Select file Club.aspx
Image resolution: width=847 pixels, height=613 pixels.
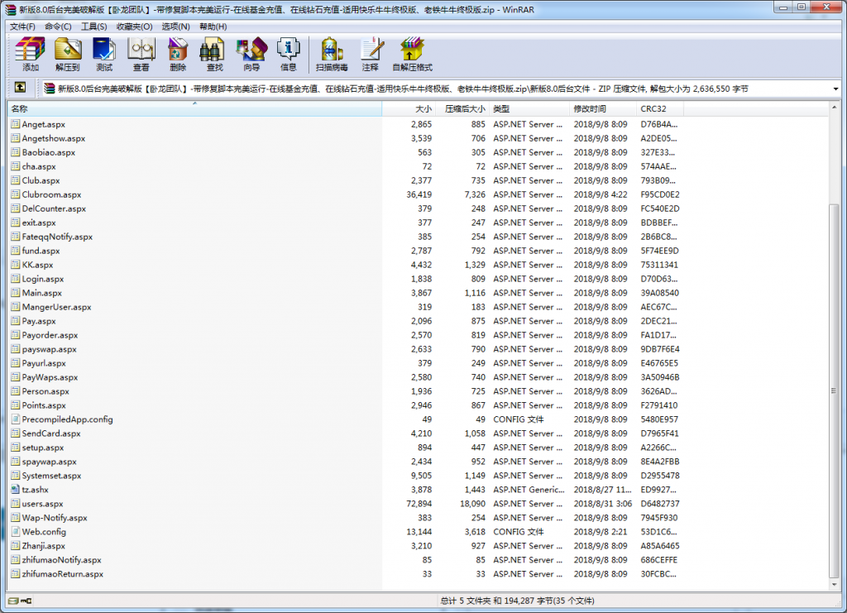pyautogui.click(x=41, y=180)
